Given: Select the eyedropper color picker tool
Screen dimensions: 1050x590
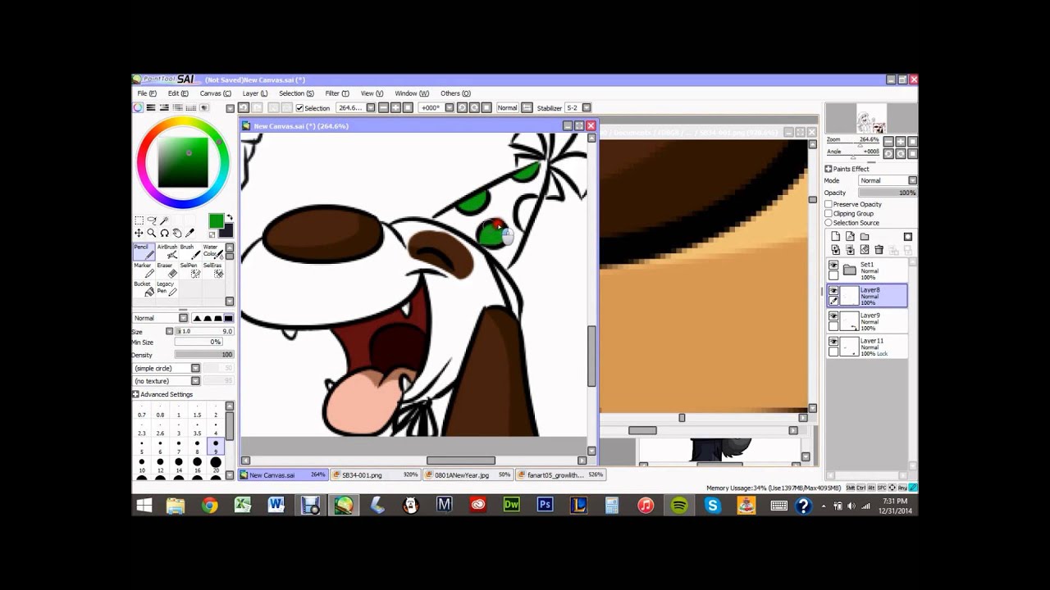Looking at the screenshot, I should pos(189,233).
